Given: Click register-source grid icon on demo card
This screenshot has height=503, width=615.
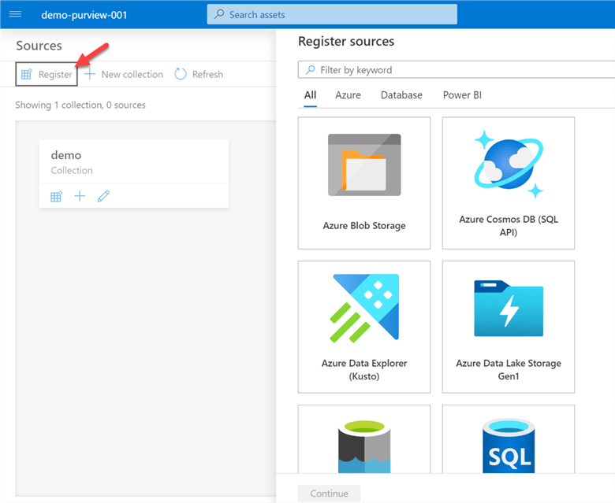Looking at the screenshot, I should pos(56,196).
